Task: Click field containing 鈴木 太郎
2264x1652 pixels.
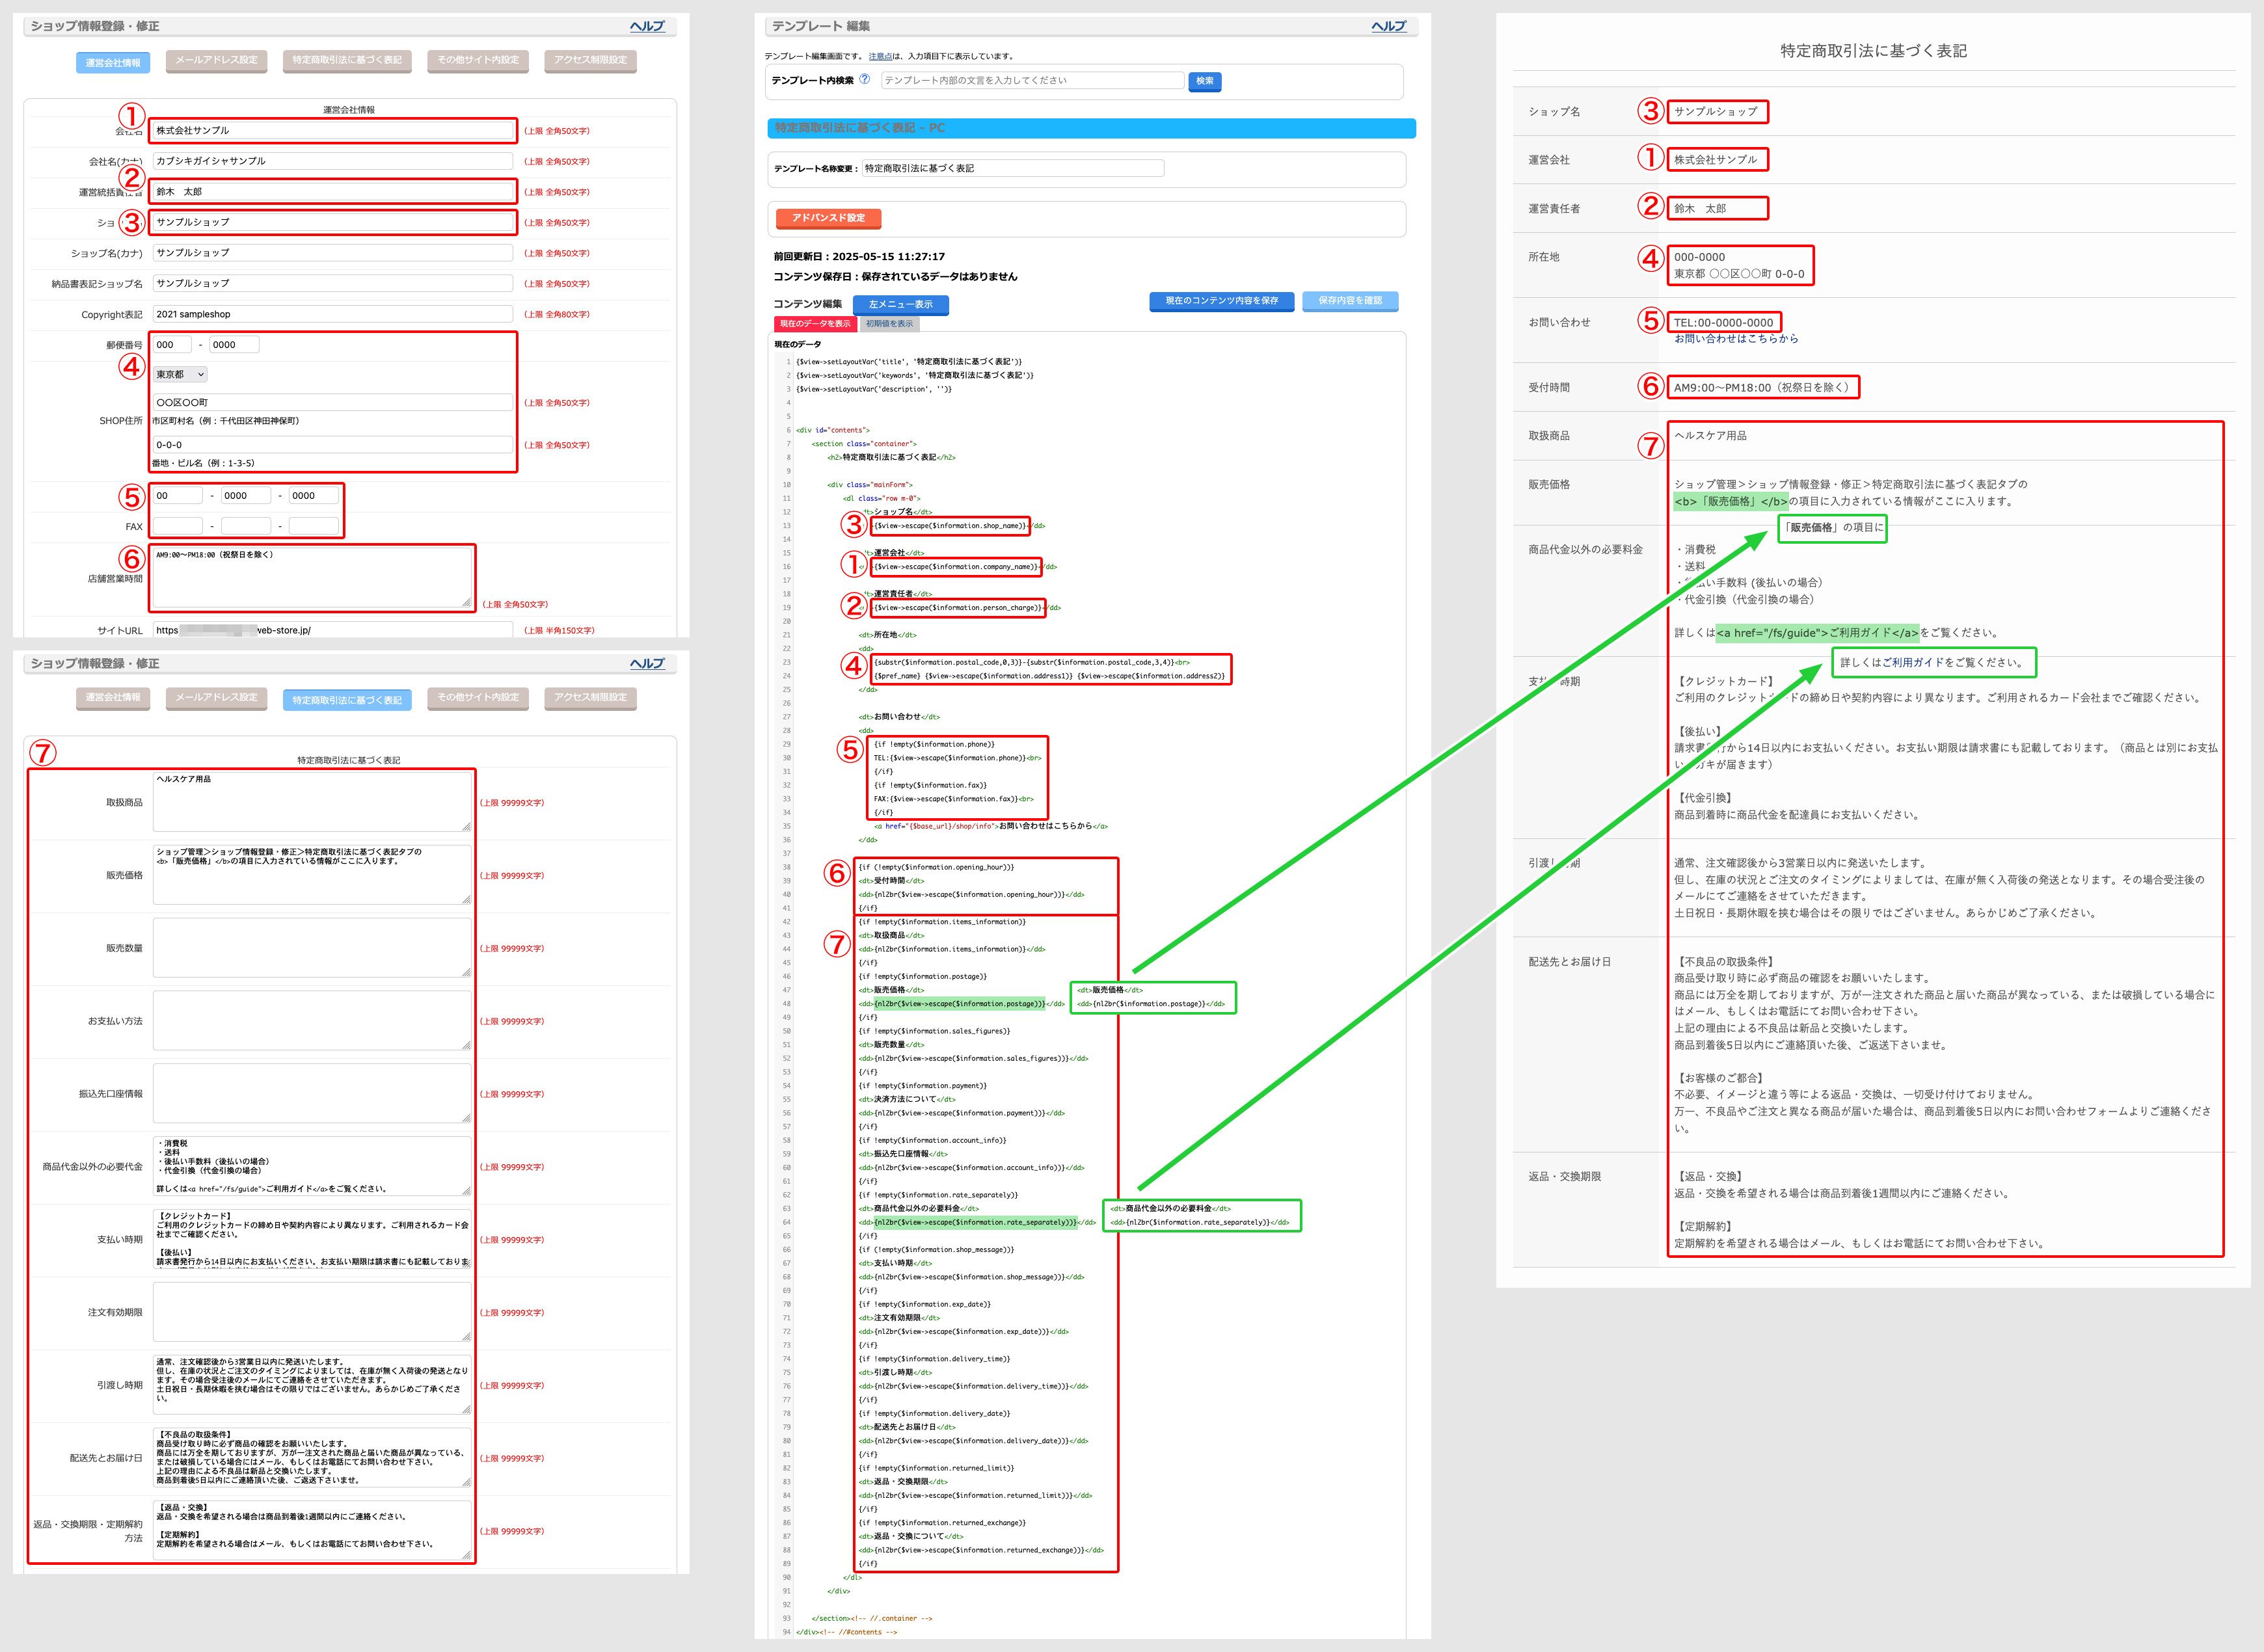Action: point(333,191)
